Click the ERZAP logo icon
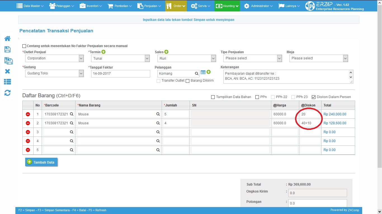The image size is (382, 214). click(x=310, y=6)
